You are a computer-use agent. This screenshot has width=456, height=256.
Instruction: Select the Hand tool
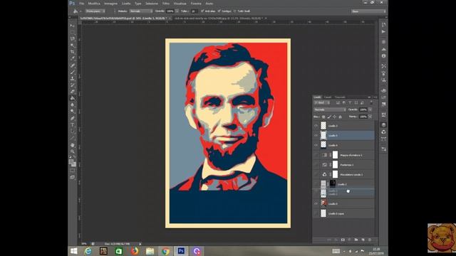pyautogui.click(x=72, y=145)
